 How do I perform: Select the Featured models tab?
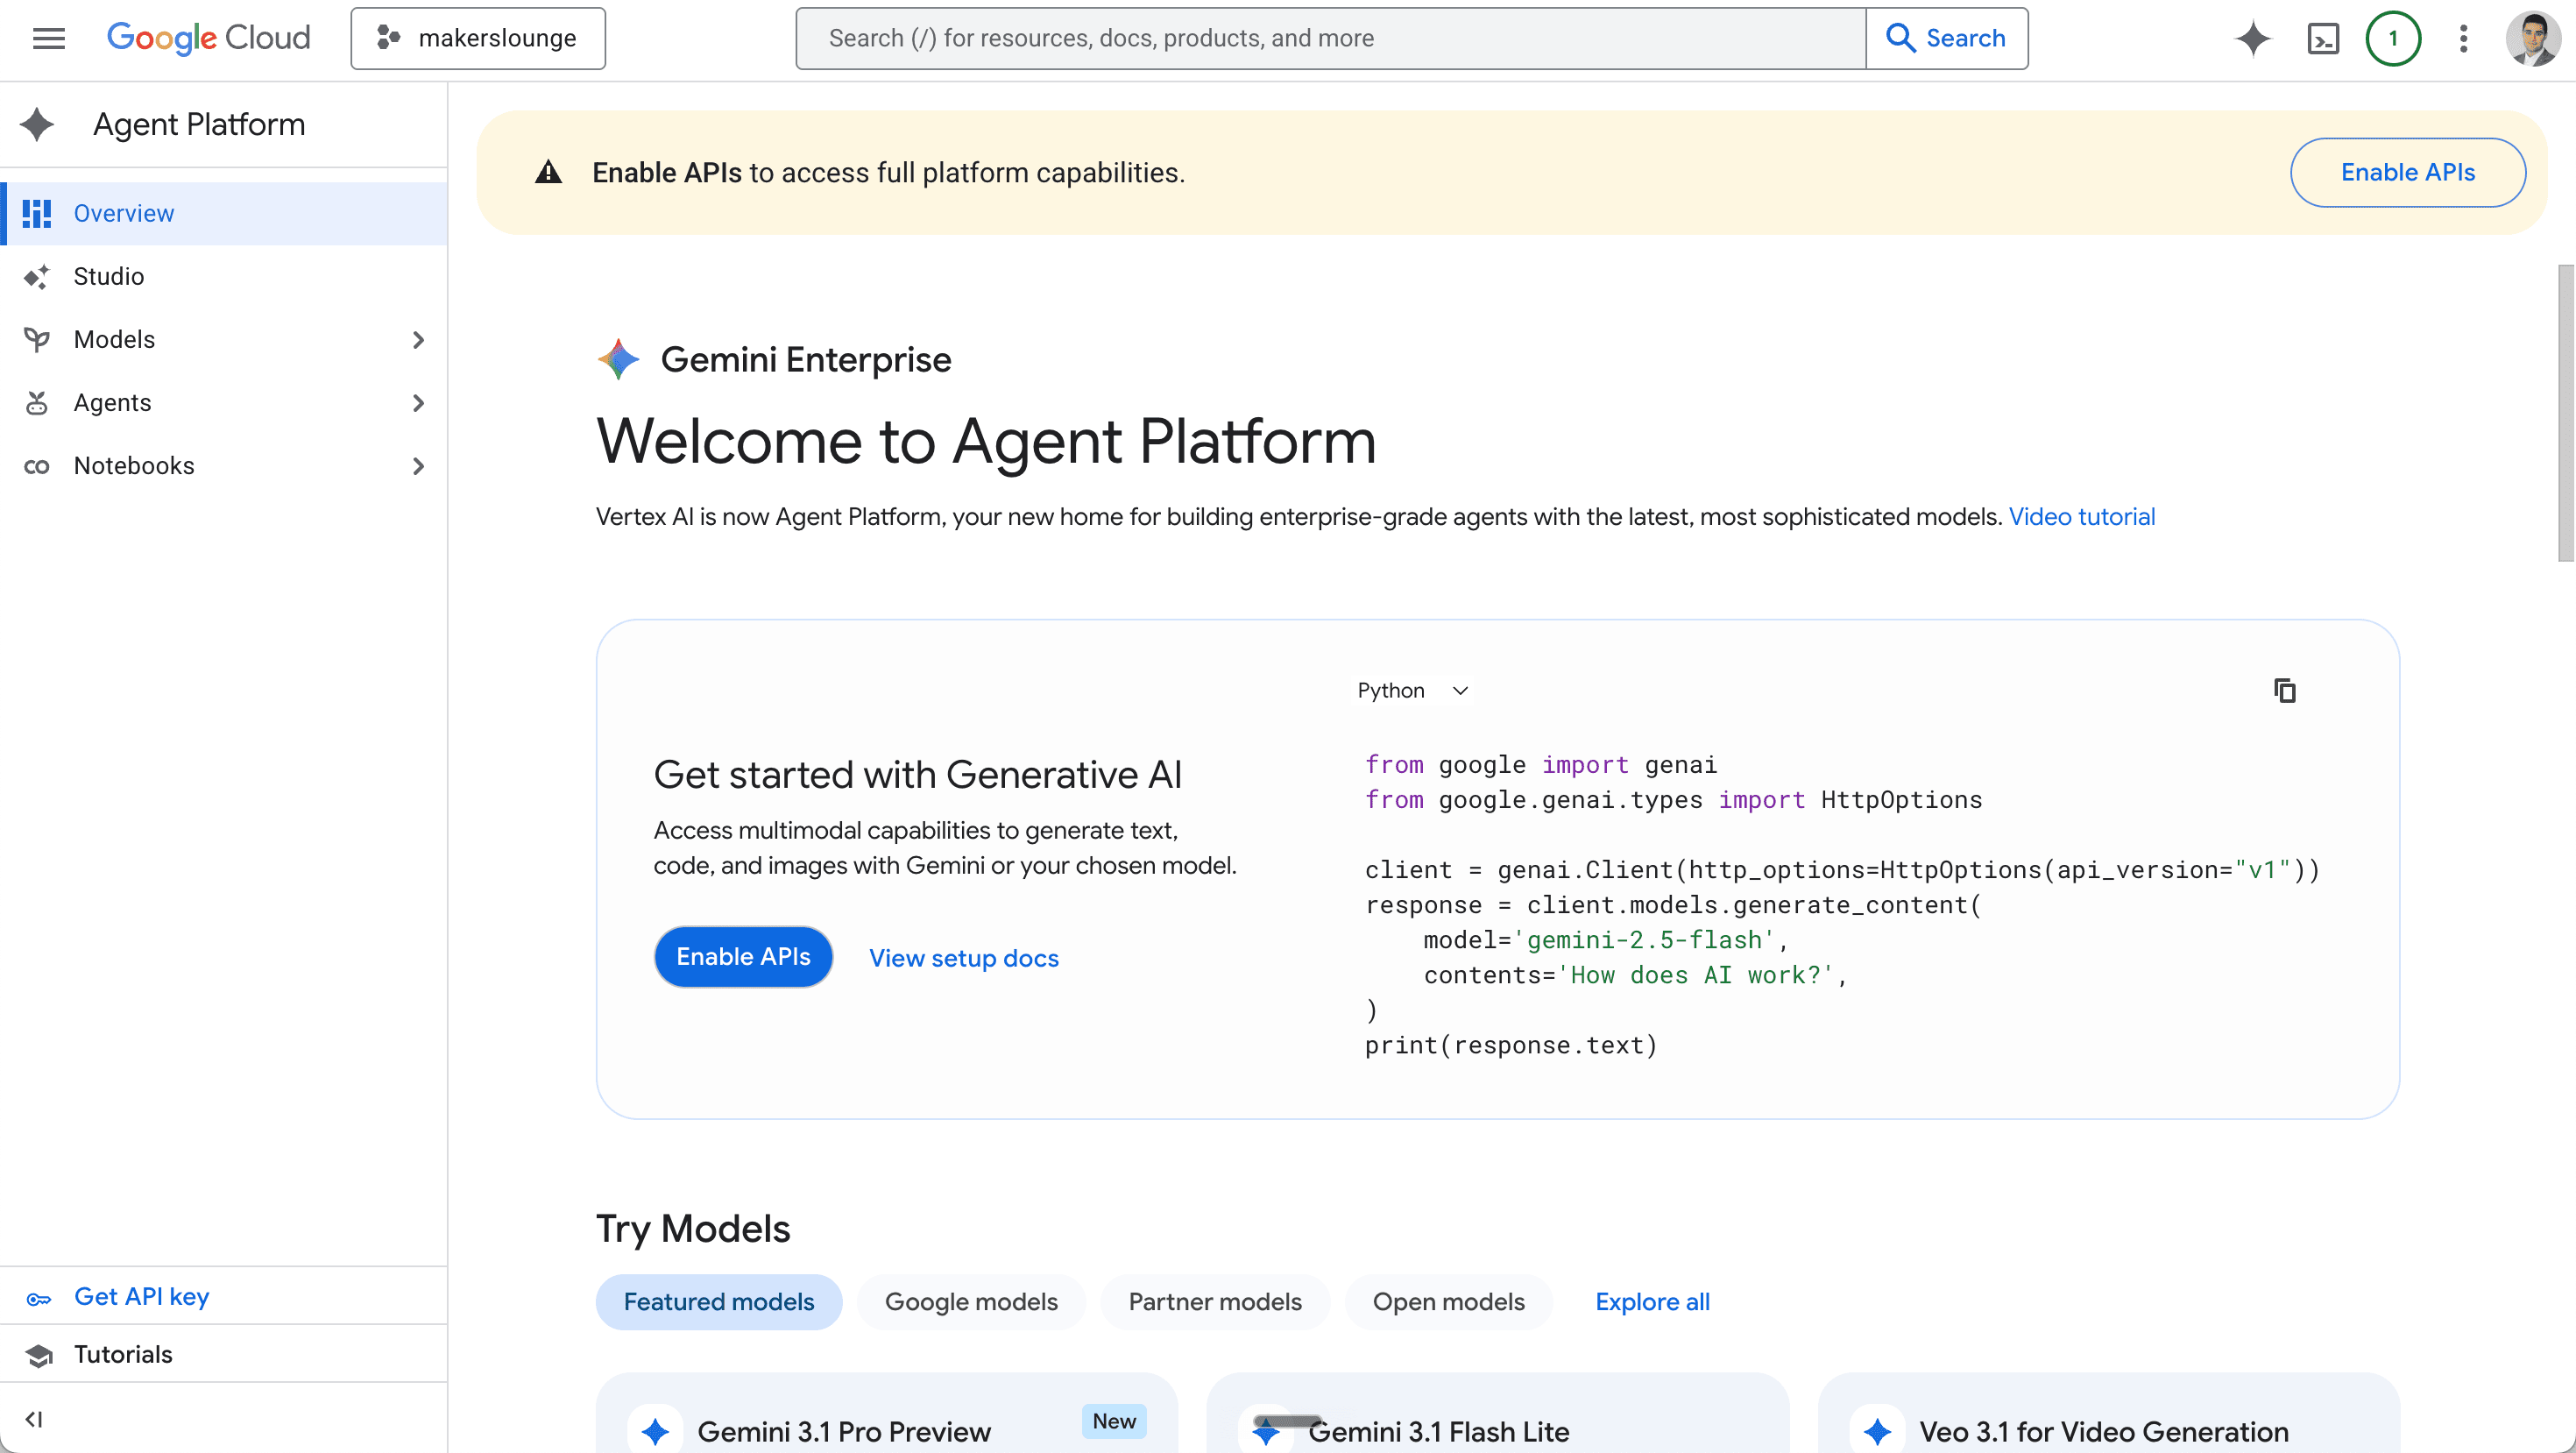point(719,1301)
